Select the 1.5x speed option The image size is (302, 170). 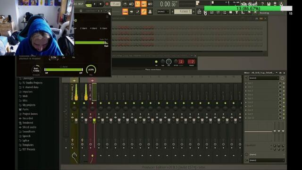pyautogui.click(x=53, y=58)
